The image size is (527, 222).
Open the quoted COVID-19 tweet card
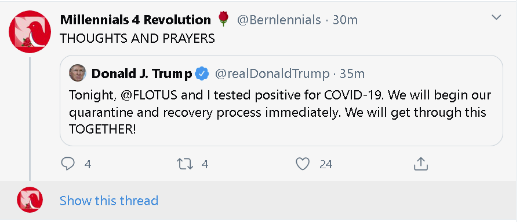281,101
